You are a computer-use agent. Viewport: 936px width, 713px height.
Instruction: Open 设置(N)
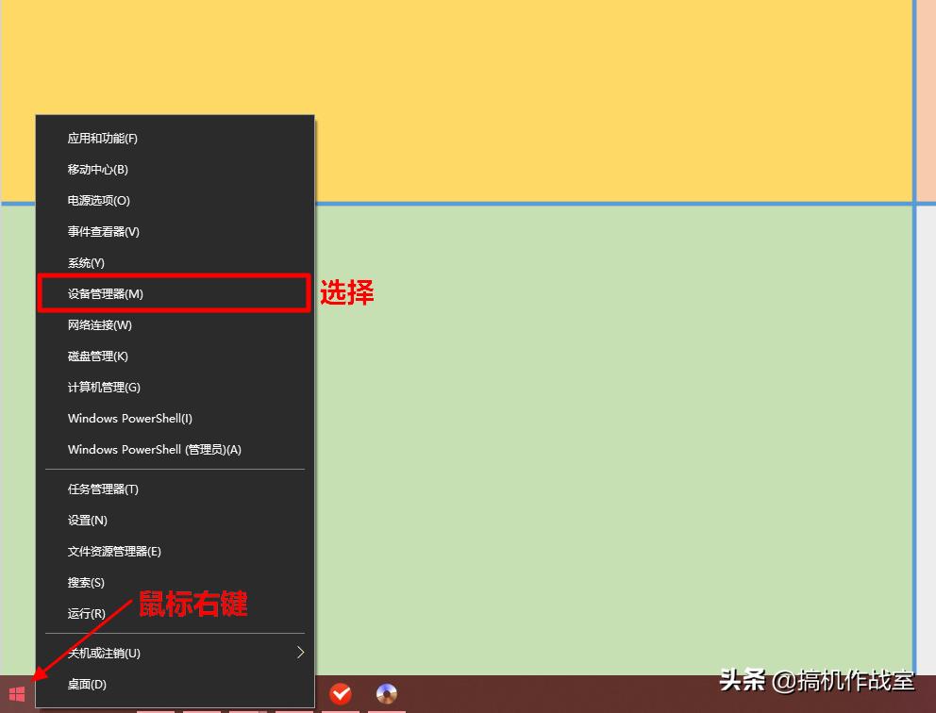tap(86, 520)
